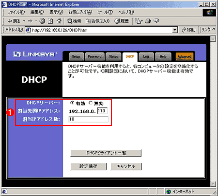Go to Home page icon
This screenshot has width=218, height=196.
tap(59, 21)
